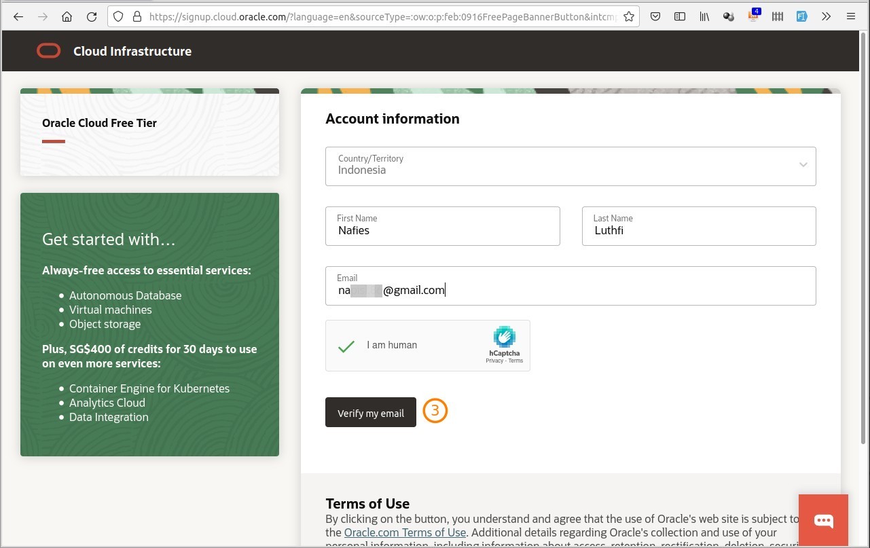Viewport: 870px width, 548px height.
Task: Click the fence-shaped extension icon
Action: pyautogui.click(x=778, y=17)
